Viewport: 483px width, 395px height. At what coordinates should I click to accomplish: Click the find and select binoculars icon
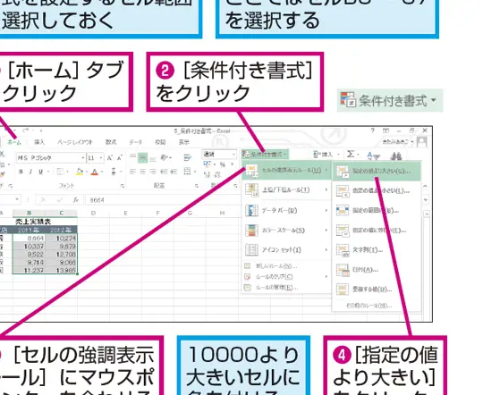click(396, 156)
